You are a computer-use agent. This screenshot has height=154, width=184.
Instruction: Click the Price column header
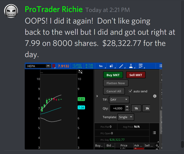tap(124, 146)
